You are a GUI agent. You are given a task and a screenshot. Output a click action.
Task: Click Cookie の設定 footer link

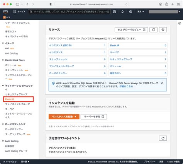coord(173,162)
